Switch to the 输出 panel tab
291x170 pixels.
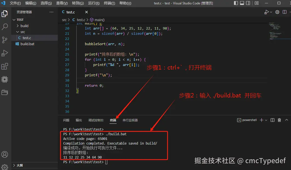[x=79, y=120]
